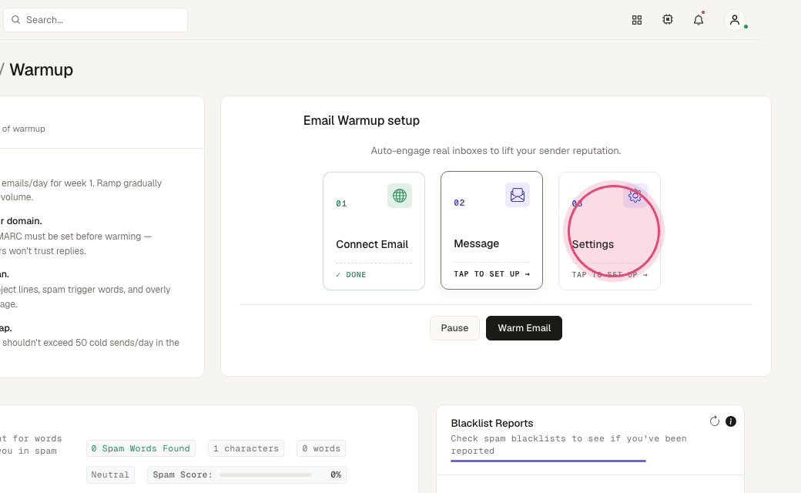This screenshot has height=493, width=801.
Task: Click the envelope icon on Message card
Action: tap(518, 195)
